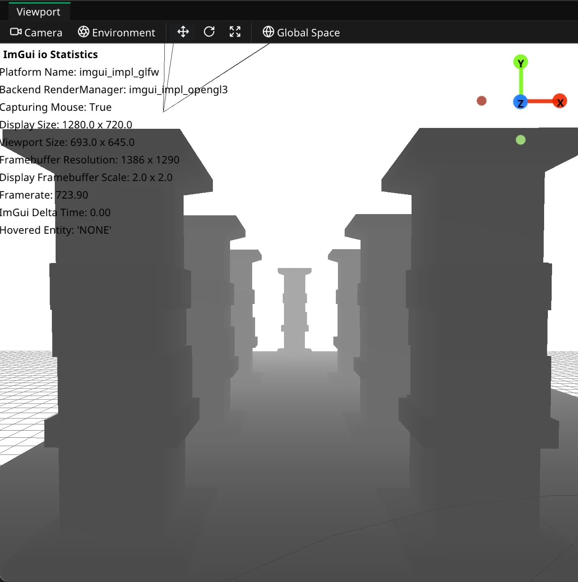Click the red X axis gizmo handle
This screenshot has width=578, height=582.
(560, 102)
